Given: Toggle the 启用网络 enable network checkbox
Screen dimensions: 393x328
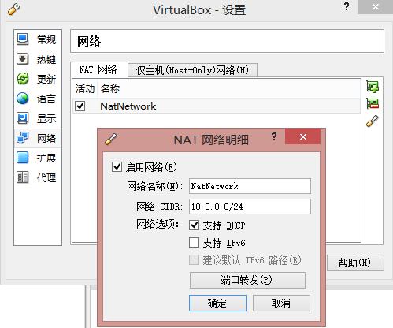Looking at the screenshot, I should (x=117, y=167).
